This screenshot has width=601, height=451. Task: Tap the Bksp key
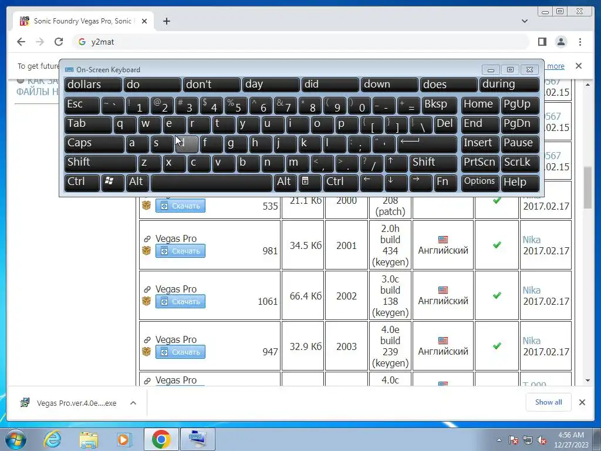pos(439,105)
